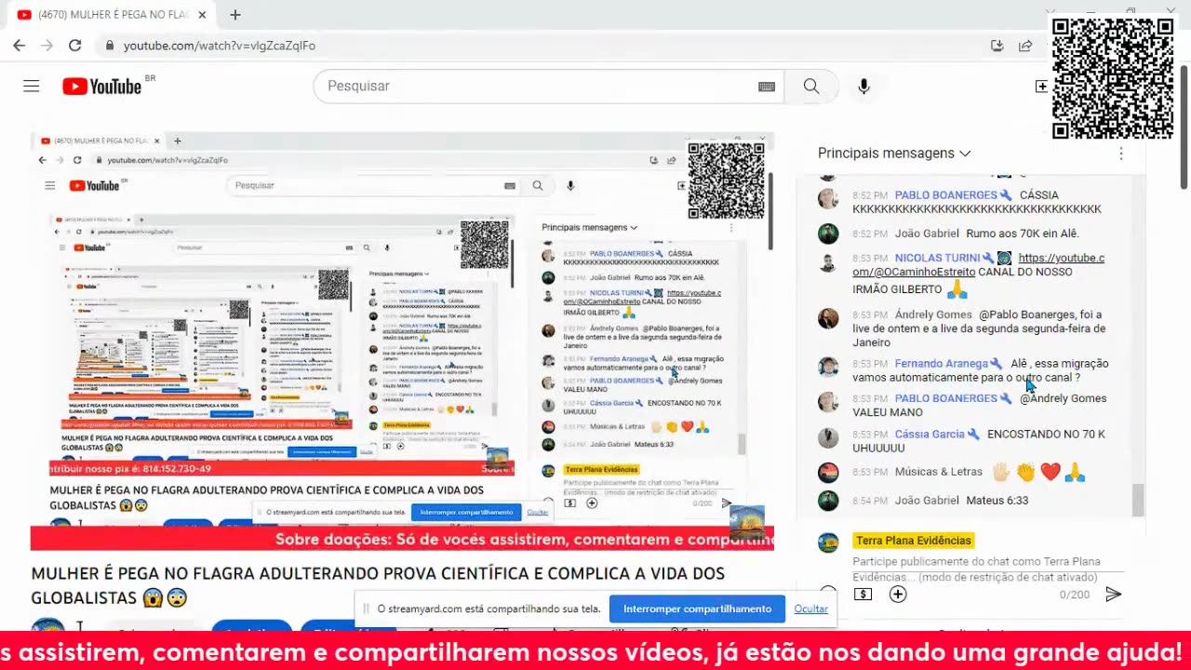
Task: Click Interromper compartilhamento button
Action: tap(697, 609)
